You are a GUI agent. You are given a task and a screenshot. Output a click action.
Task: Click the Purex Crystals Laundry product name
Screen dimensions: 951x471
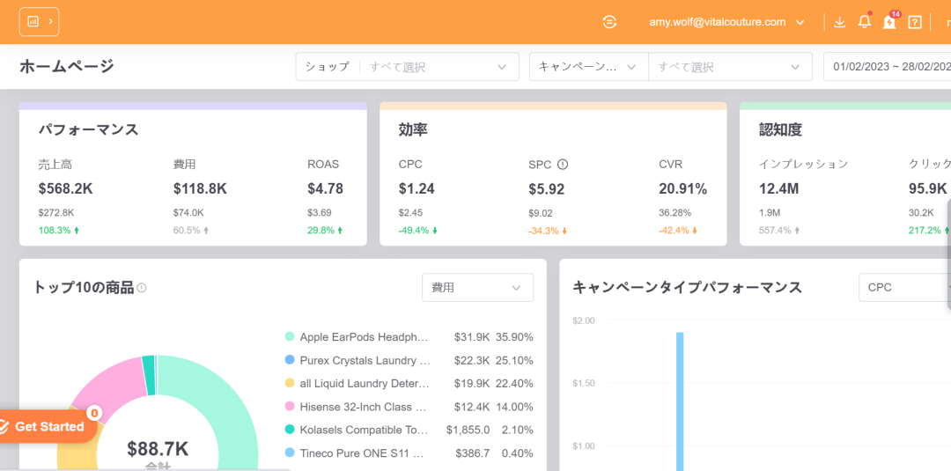tap(365, 360)
